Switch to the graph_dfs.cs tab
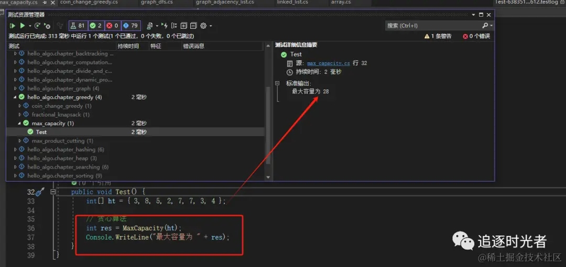Screen dimensions: 566x267 pos(157,2)
